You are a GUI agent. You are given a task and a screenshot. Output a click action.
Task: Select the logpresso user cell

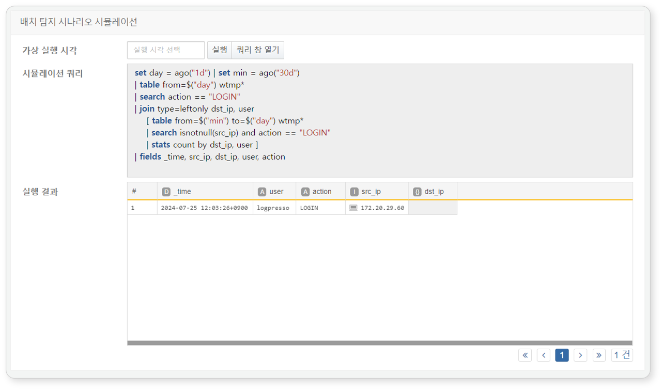click(x=274, y=208)
